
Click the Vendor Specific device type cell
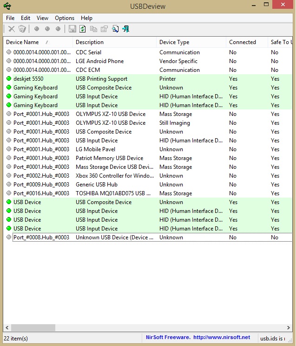(x=178, y=61)
